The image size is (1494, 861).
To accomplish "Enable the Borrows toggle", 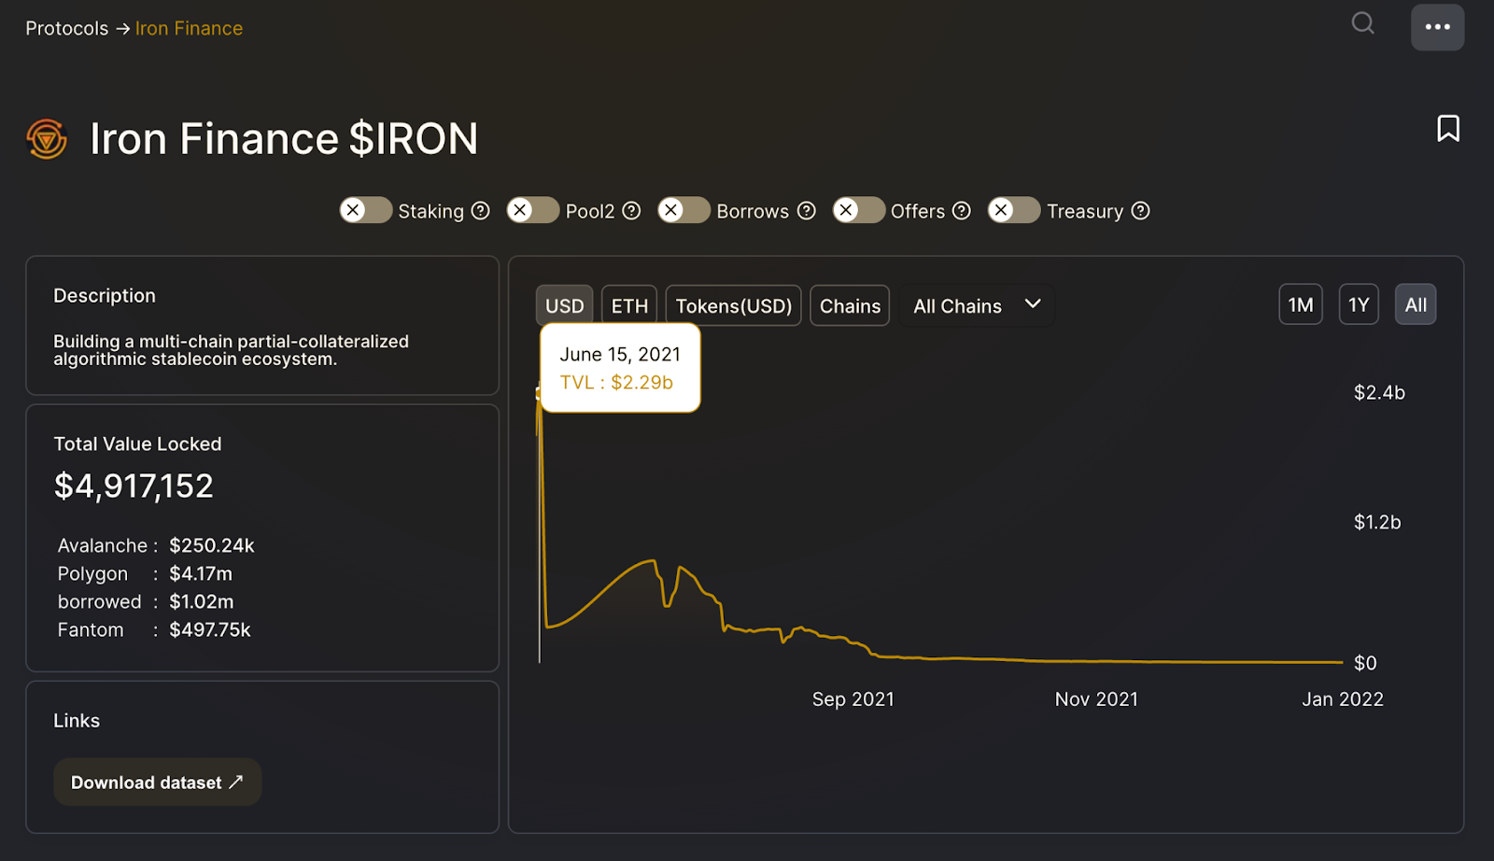I will [684, 210].
